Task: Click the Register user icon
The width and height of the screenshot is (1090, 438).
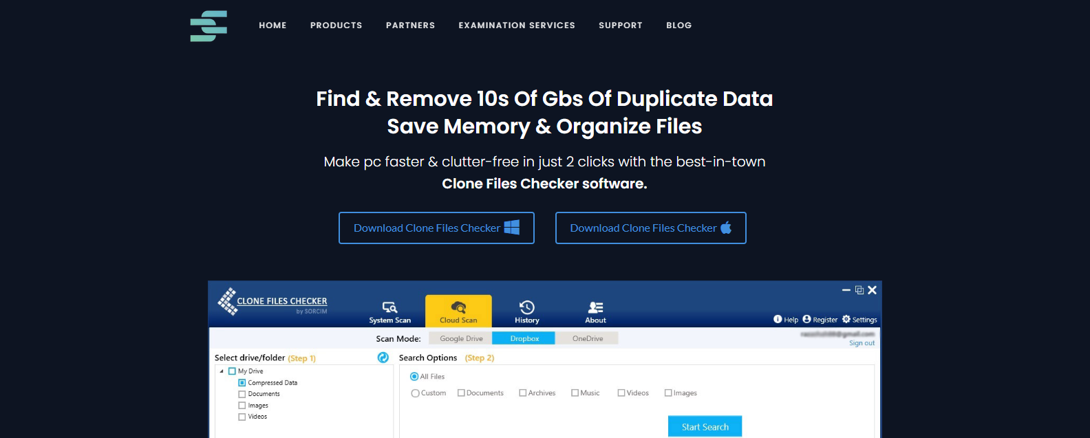Action: click(x=806, y=319)
